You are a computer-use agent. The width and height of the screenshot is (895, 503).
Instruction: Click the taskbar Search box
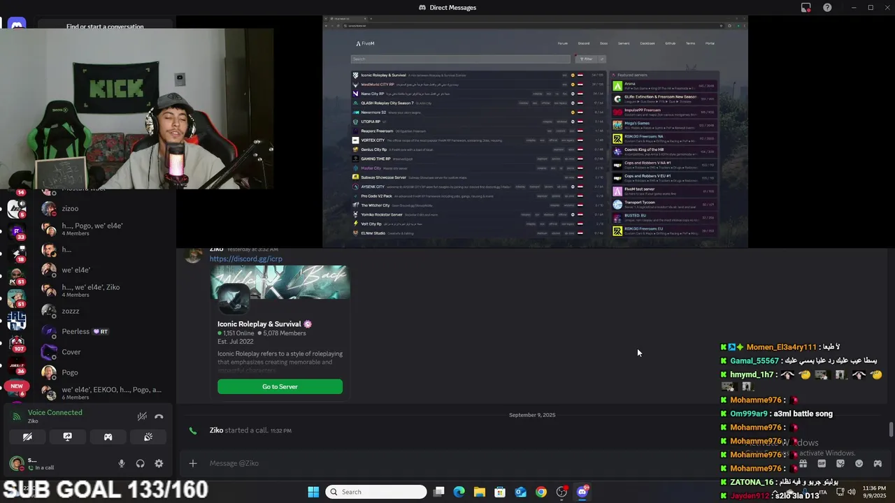(376, 492)
